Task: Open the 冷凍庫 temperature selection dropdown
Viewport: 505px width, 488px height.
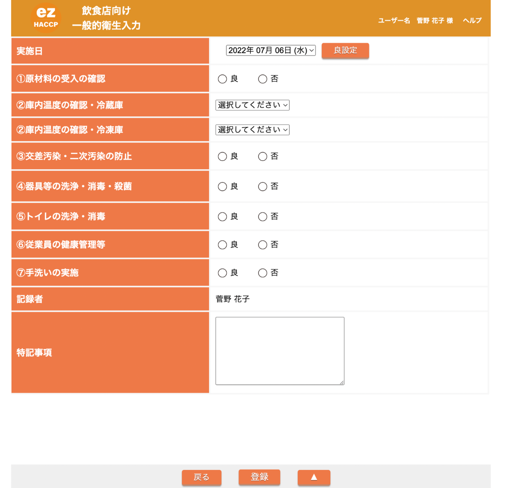Action: (252, 130)
